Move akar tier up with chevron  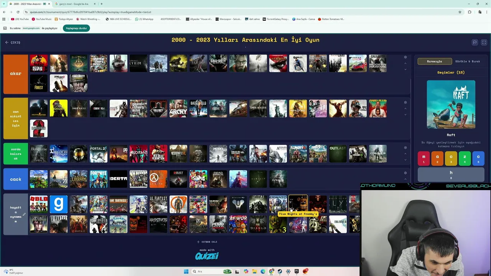(405, 63)
